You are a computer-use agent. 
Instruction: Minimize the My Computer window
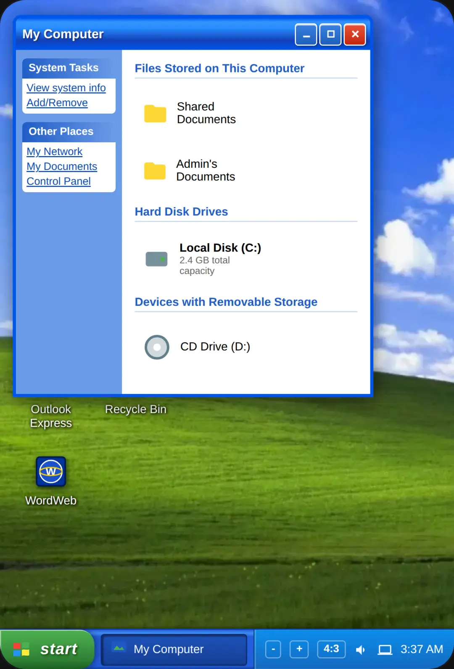306,35
